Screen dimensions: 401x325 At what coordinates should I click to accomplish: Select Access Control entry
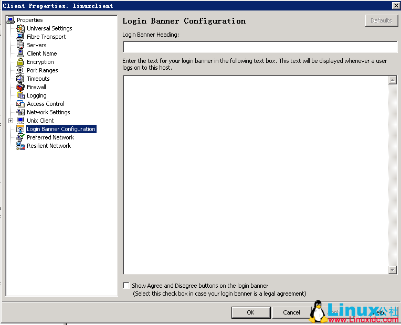[x=46, y=104]
